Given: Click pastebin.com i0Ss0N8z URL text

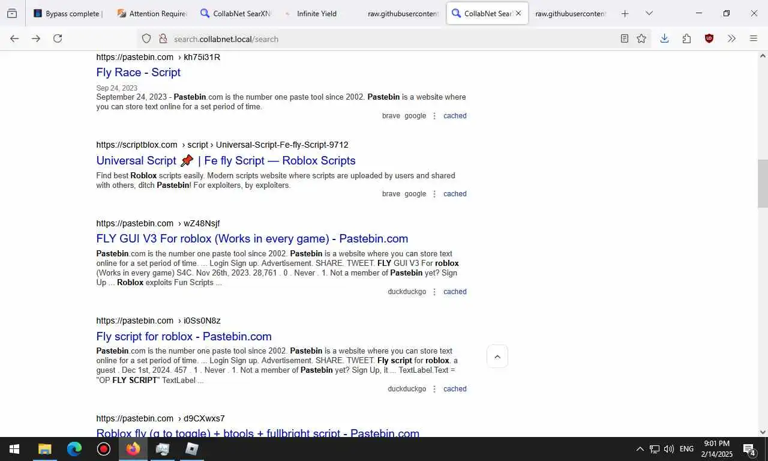Looking at the screenshot, I should pyautogui.click(x=158, y=321).
